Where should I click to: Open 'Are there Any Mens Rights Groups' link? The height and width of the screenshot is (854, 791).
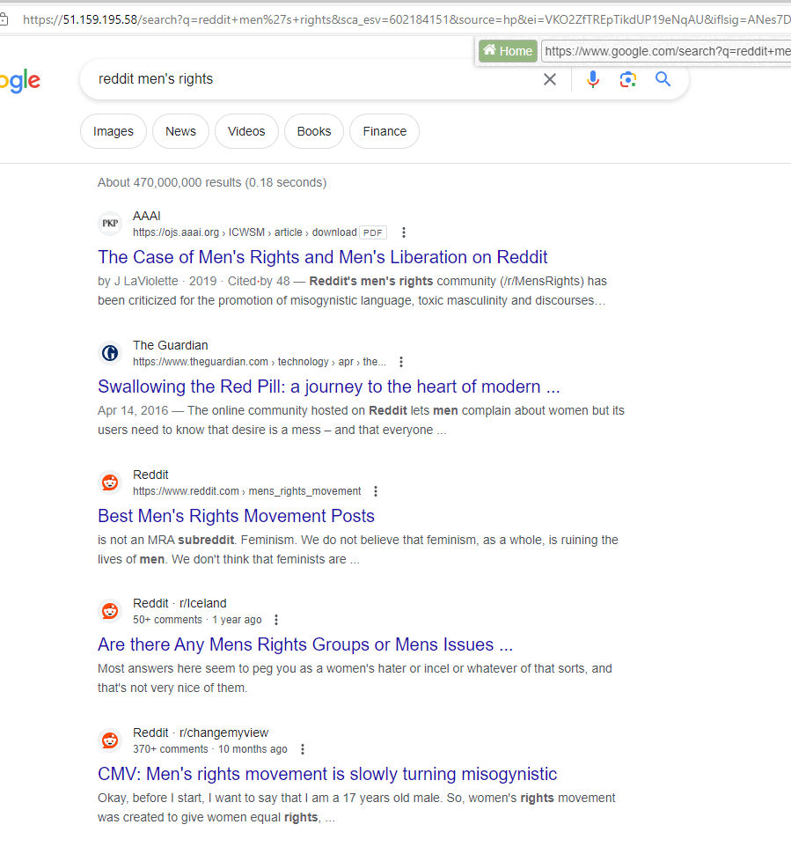305,644
